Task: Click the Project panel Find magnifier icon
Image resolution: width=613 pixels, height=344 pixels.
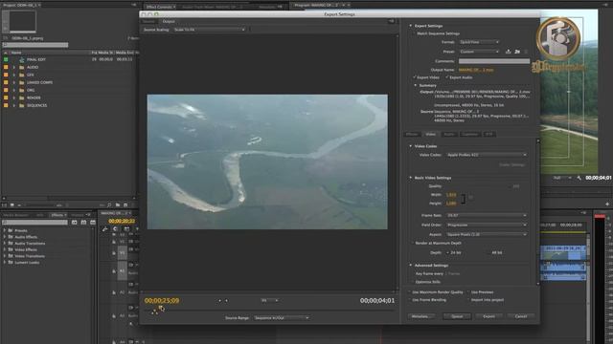Action: coord(109,204)
